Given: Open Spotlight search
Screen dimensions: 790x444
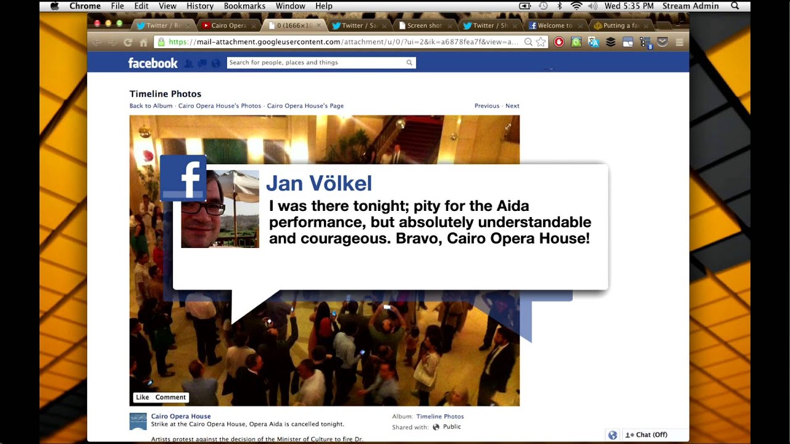Looking at the screenshot, I should click(x=734, y=6).
